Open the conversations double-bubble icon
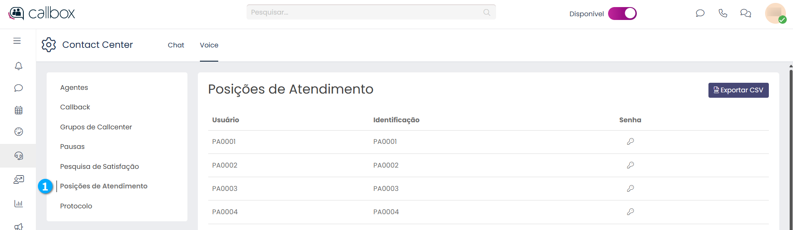 click(x=746, y=13)
